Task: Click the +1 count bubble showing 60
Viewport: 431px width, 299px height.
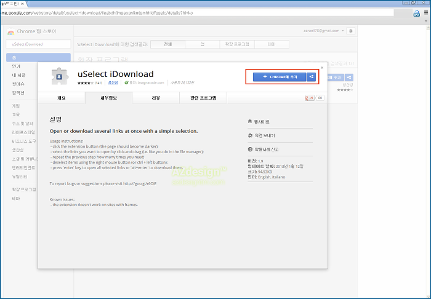Action: pos(320,98)
